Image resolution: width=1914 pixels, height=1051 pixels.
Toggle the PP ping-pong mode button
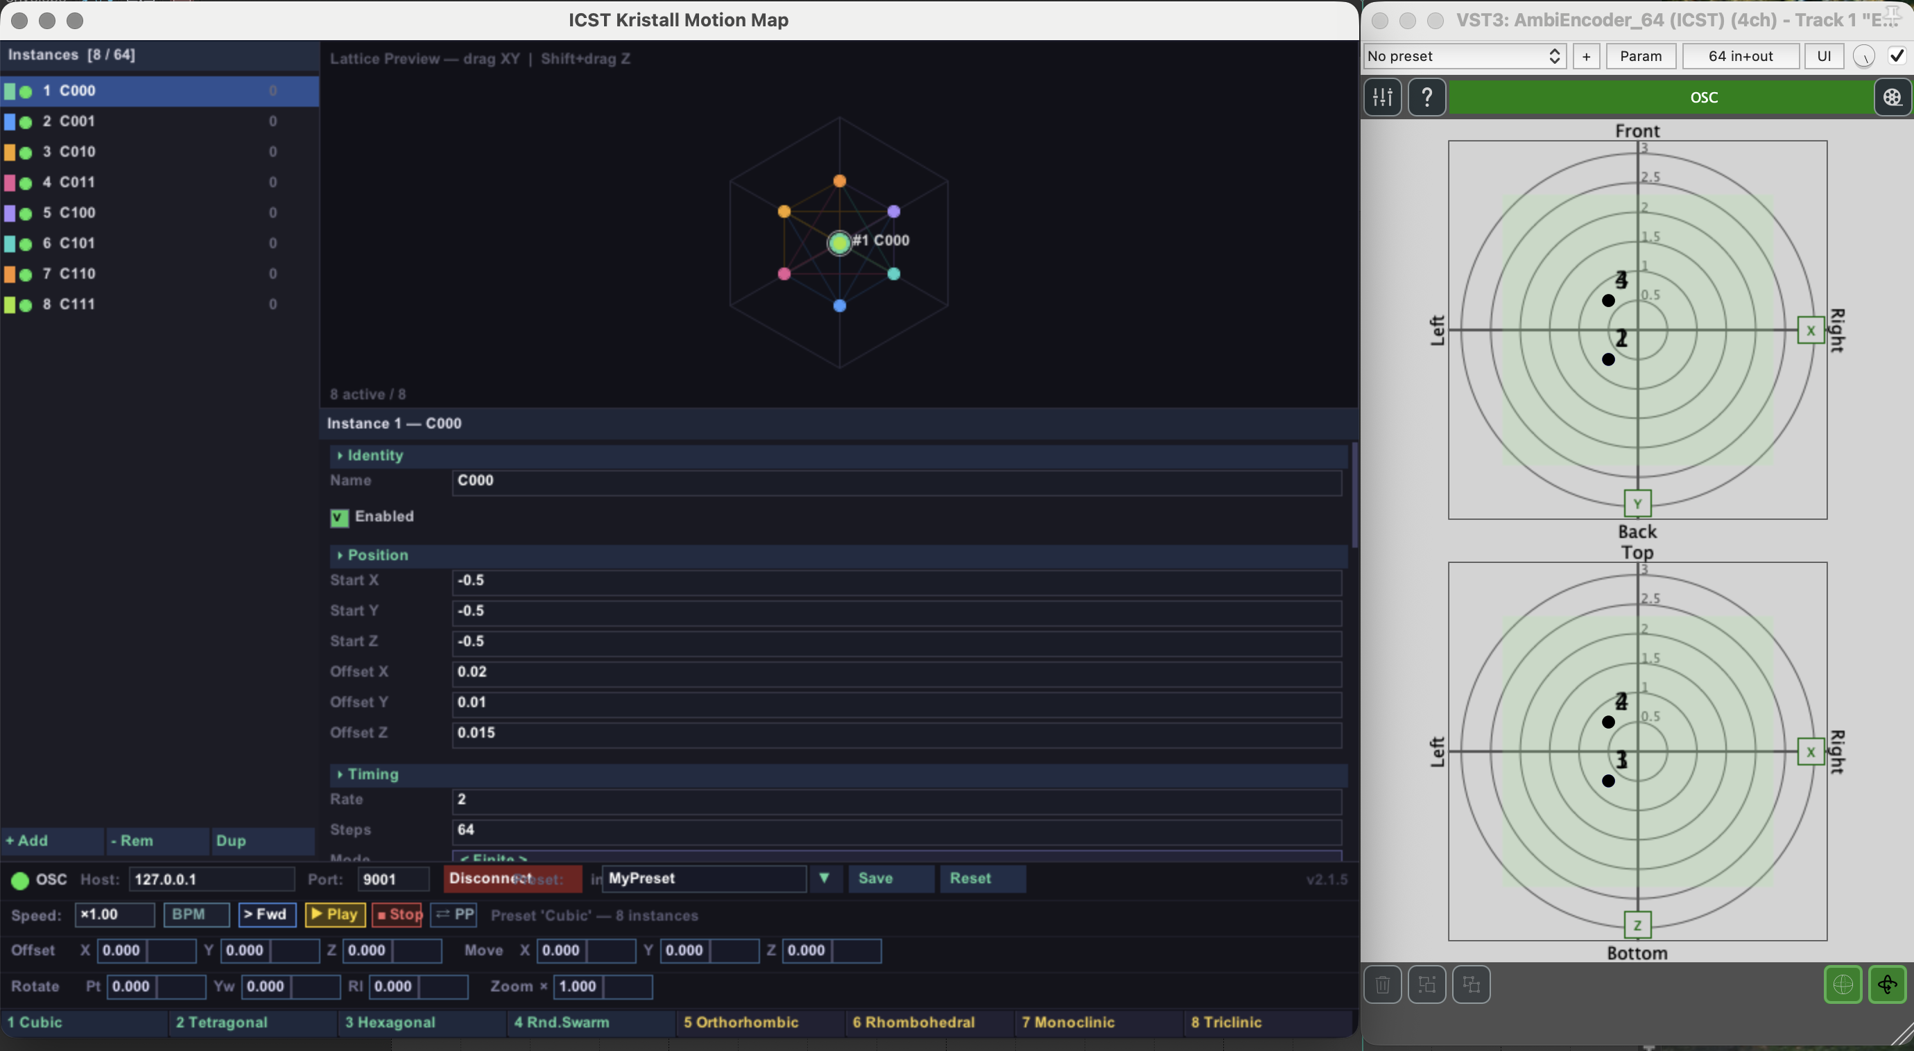[x=454, y=915]
